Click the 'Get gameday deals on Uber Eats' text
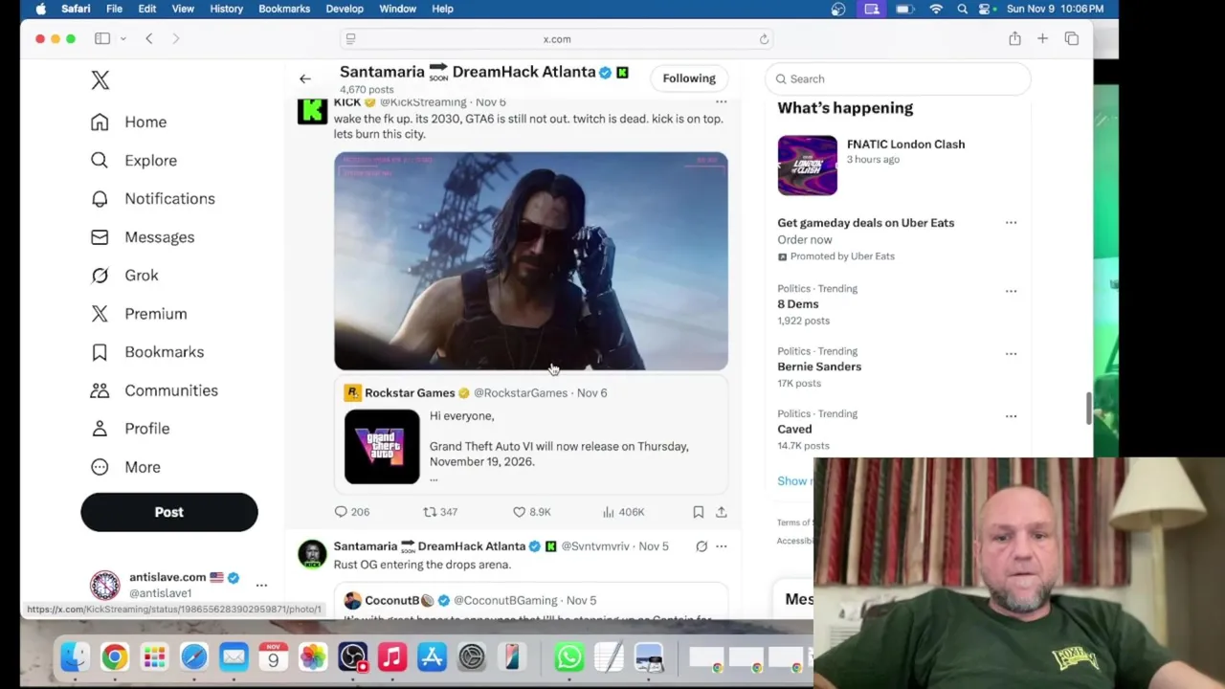Screen dimensions: 1225x689 pos(865,223)
